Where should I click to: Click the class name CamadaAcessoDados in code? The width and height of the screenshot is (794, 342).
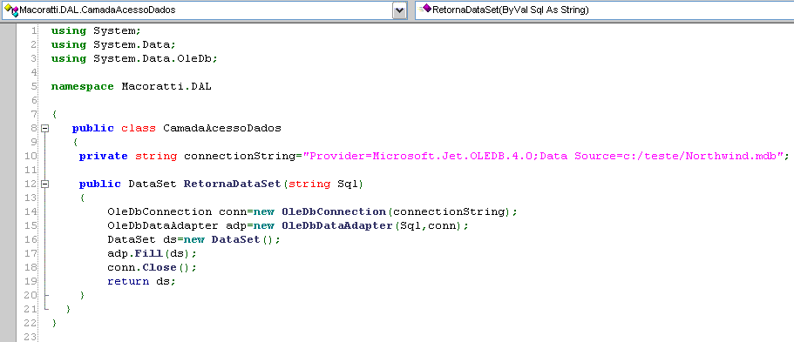click(x=221, y=129)
